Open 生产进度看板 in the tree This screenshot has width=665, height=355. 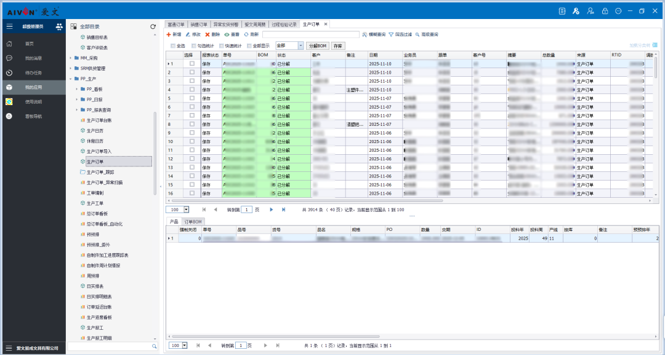point(99,317)
